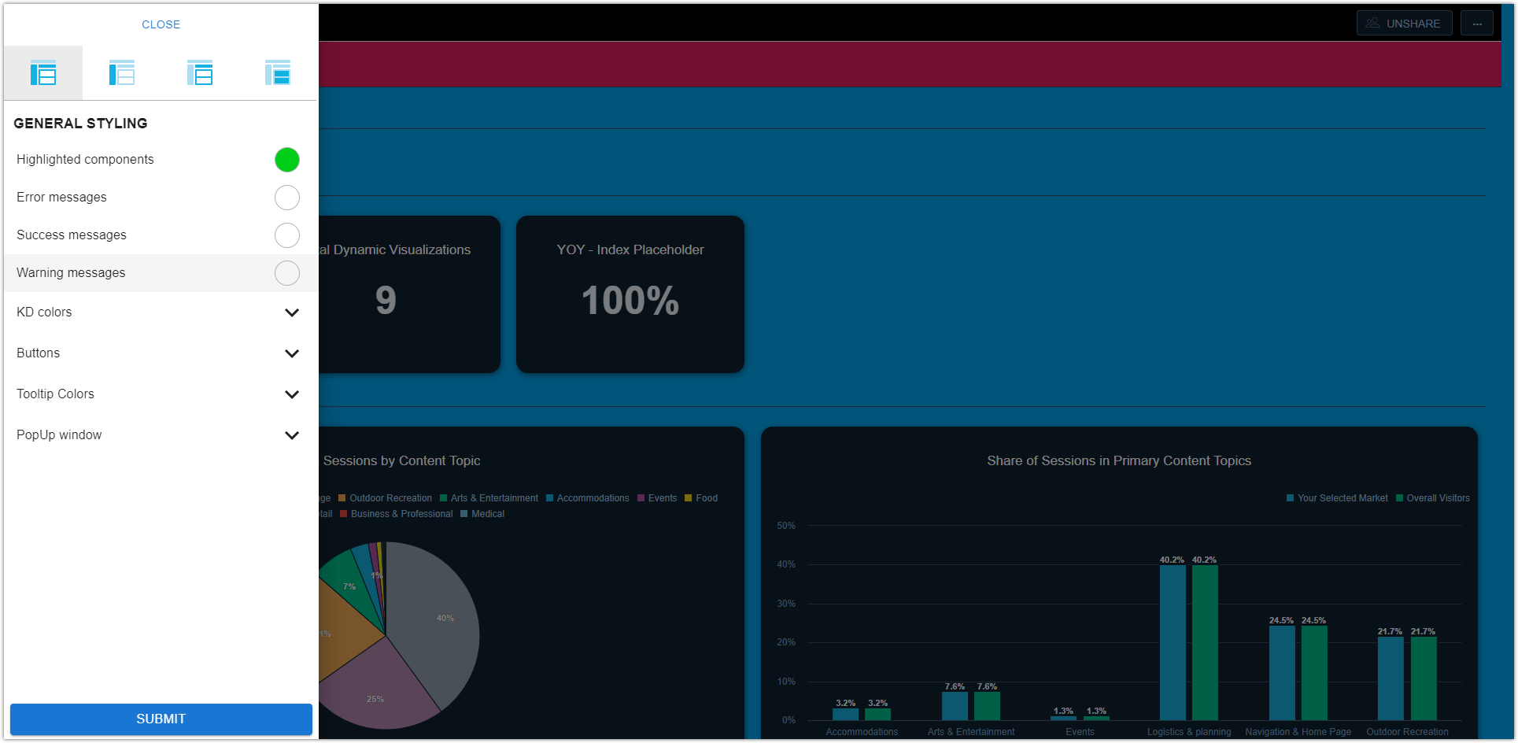
Task: Select the Error messages radio button
Action: point(287,198)
